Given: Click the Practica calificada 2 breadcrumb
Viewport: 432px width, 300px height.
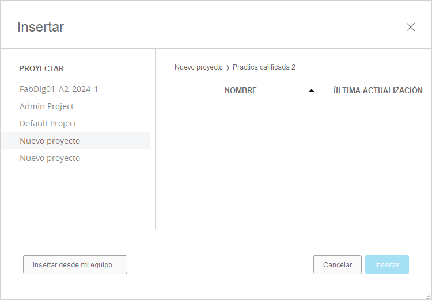Looking at the screenshot, I should click(x=264, y=67).
